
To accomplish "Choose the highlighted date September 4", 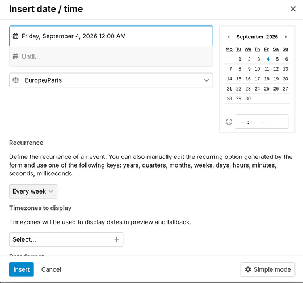I will click(268, 59).
